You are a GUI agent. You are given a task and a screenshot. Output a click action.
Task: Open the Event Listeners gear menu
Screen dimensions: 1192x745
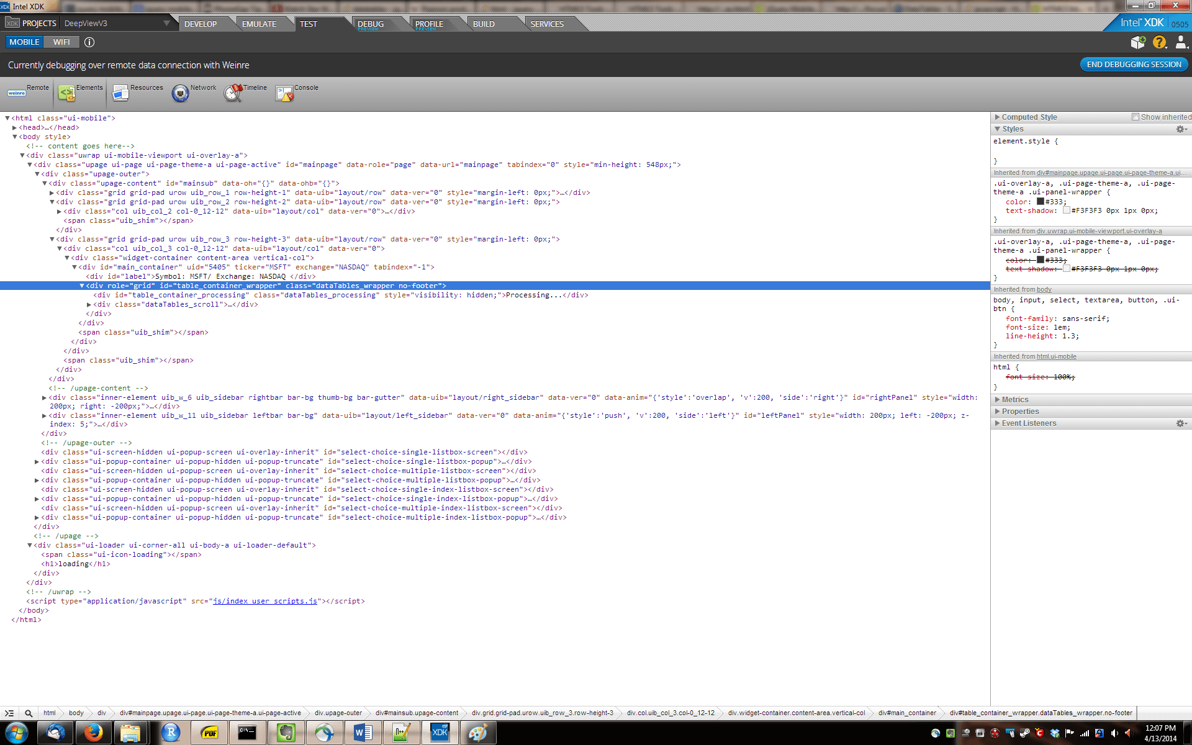click(1181, 423)
